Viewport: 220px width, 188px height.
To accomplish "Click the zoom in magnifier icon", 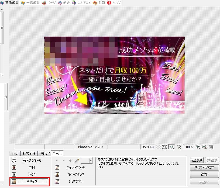I will 198,147.
